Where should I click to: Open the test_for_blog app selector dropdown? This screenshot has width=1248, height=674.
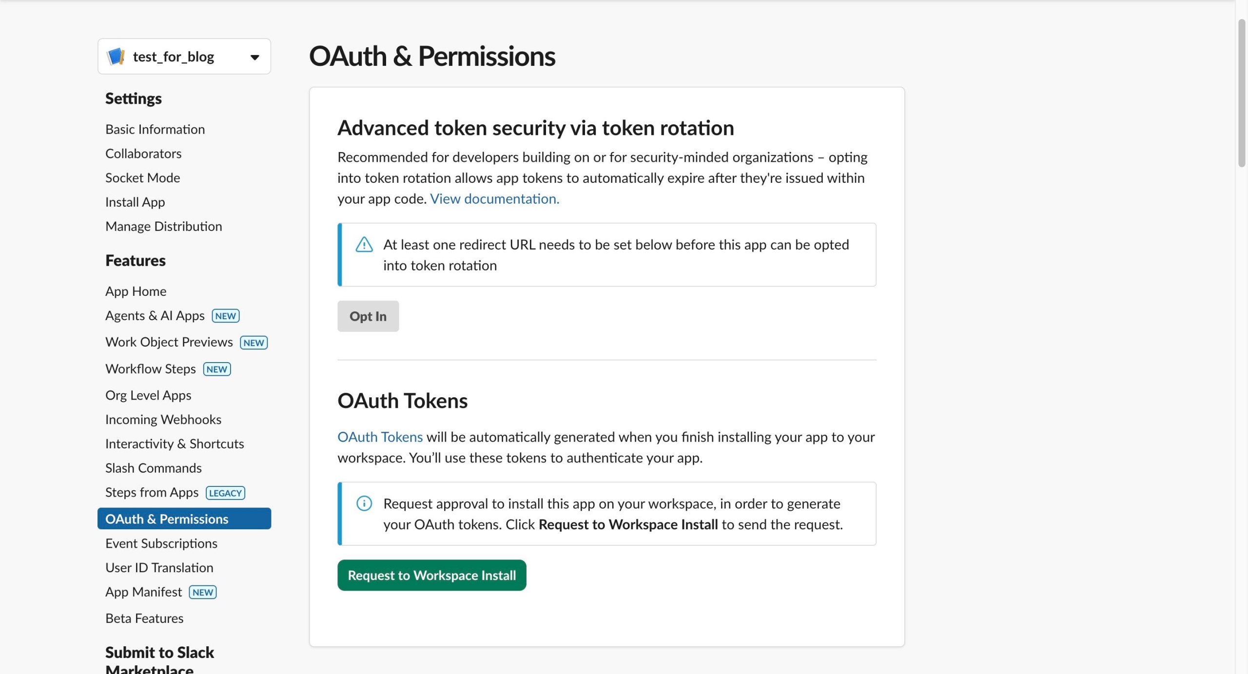(x=184, y=57)
